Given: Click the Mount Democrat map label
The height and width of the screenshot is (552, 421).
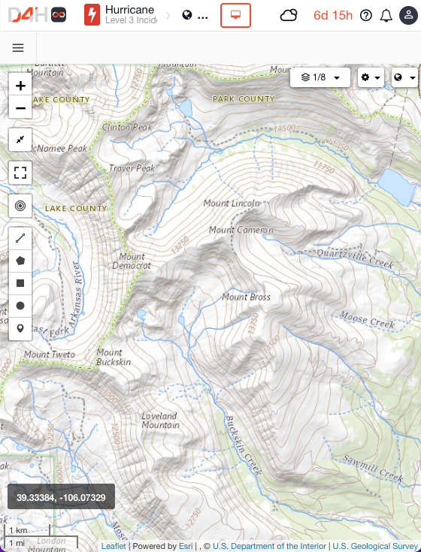Looking at the screenshot, I should tap(132, 261).
